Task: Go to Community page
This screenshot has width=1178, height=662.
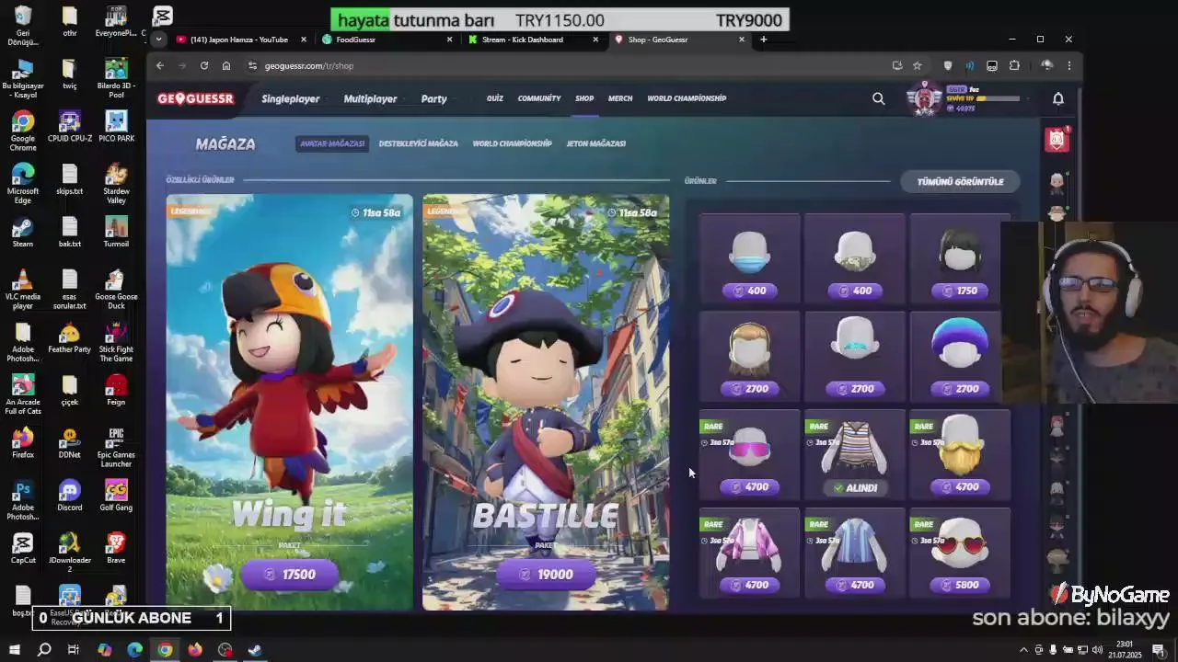Action: (539, 98)
